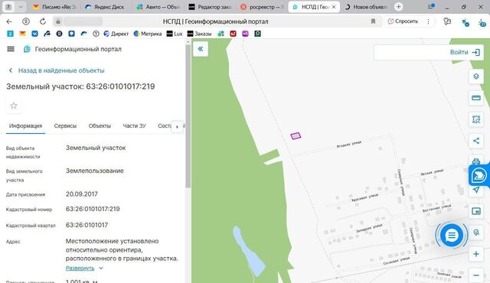
Task: Open the Lux bookmark
Action: (175, 34)
